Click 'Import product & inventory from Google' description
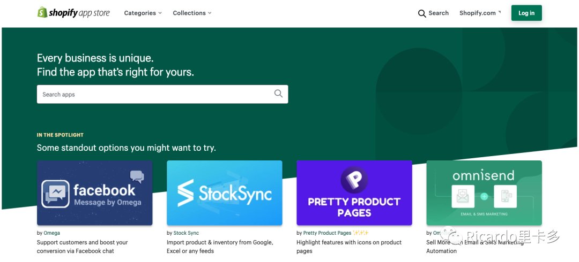This screenshot has height=262, width=579. point(220,246)
